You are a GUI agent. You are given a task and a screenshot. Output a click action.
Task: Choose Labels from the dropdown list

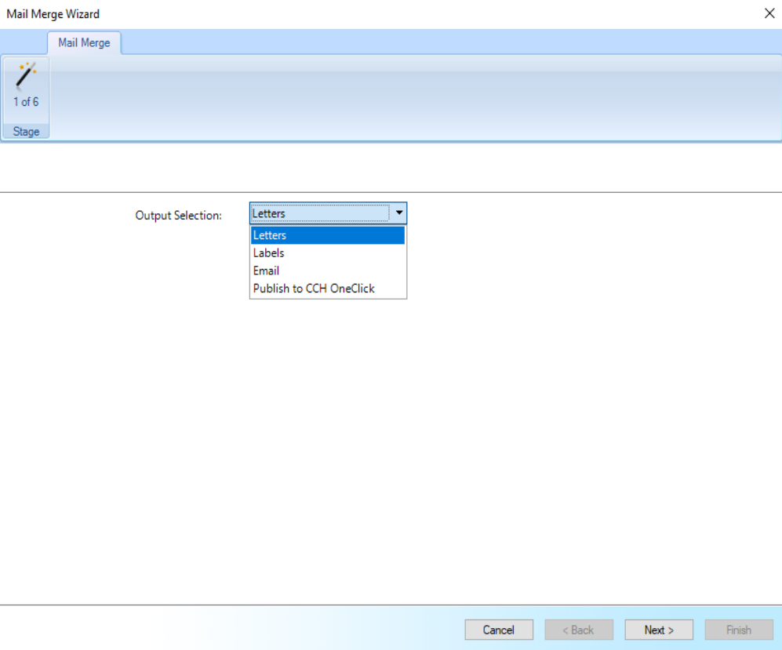[328, 253]
